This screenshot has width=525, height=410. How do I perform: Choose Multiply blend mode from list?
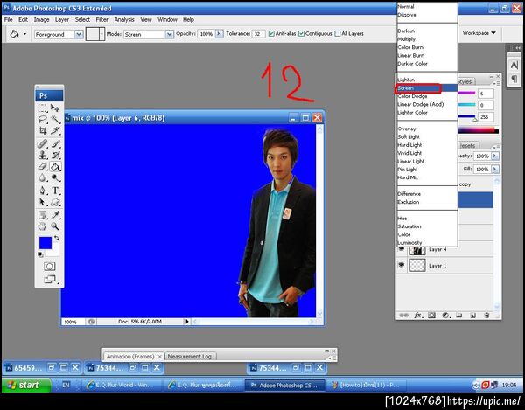click(427, 39)
